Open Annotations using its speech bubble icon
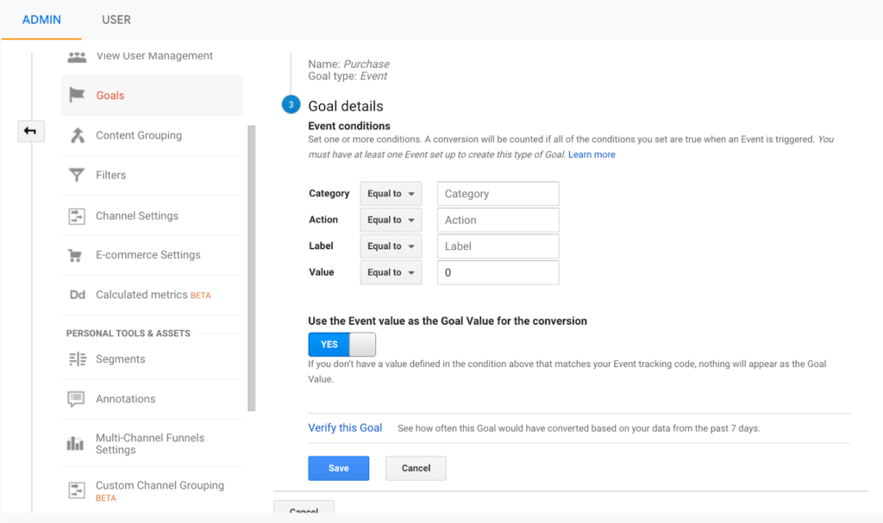The image size is (883, 523). [x=78, y=399]
